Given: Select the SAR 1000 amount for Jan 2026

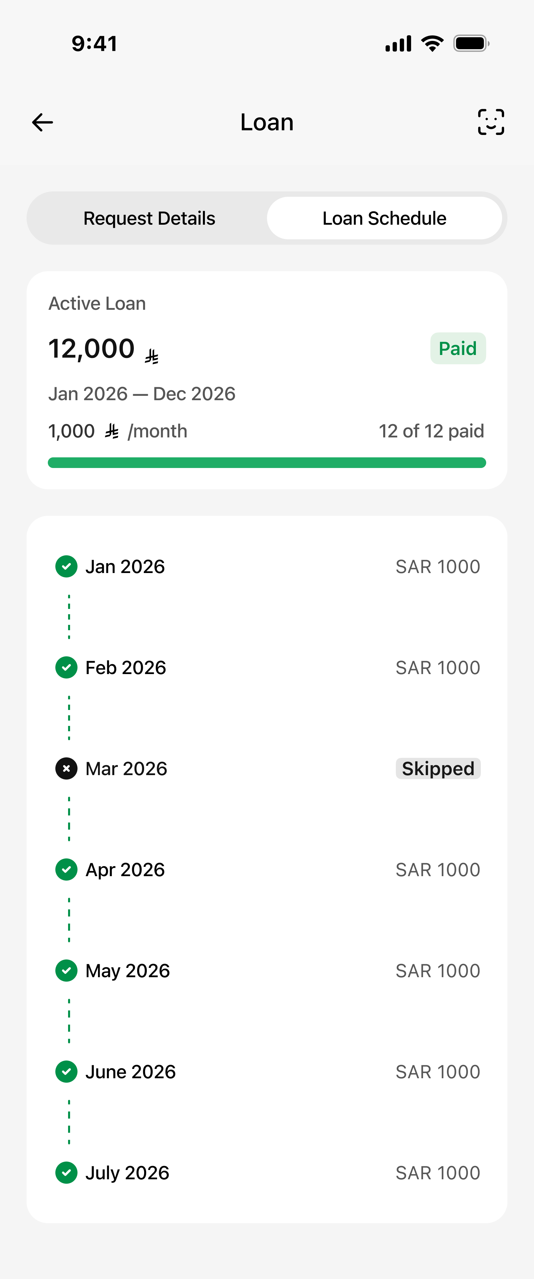Looking at the screenshot, I should coord(438,566).
